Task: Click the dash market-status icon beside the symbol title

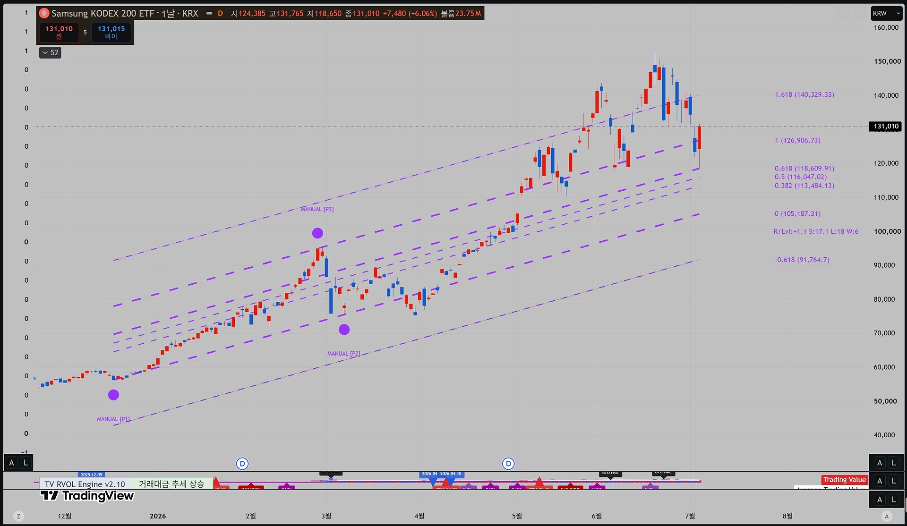Action: pos(209,13)
